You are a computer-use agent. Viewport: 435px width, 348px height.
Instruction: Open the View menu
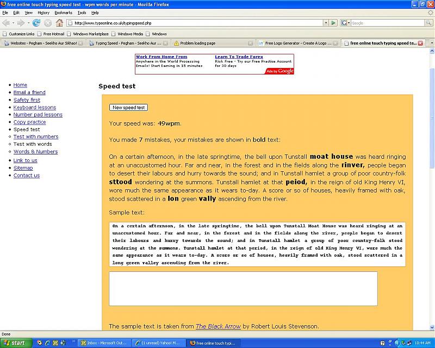pyautogui.click(x=29, y=13)
